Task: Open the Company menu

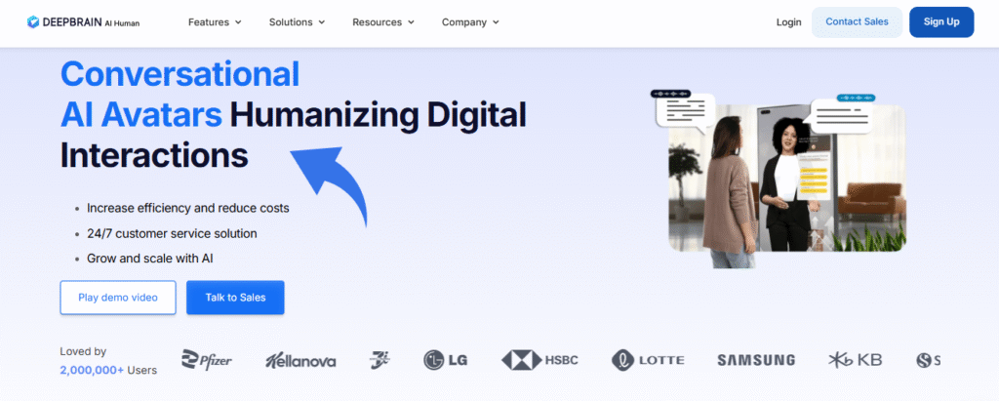Action: [x=470, y=22]
